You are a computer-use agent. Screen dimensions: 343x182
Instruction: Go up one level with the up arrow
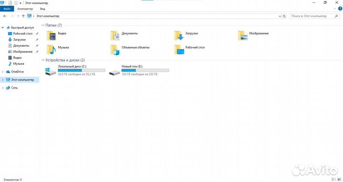[23, 16]
